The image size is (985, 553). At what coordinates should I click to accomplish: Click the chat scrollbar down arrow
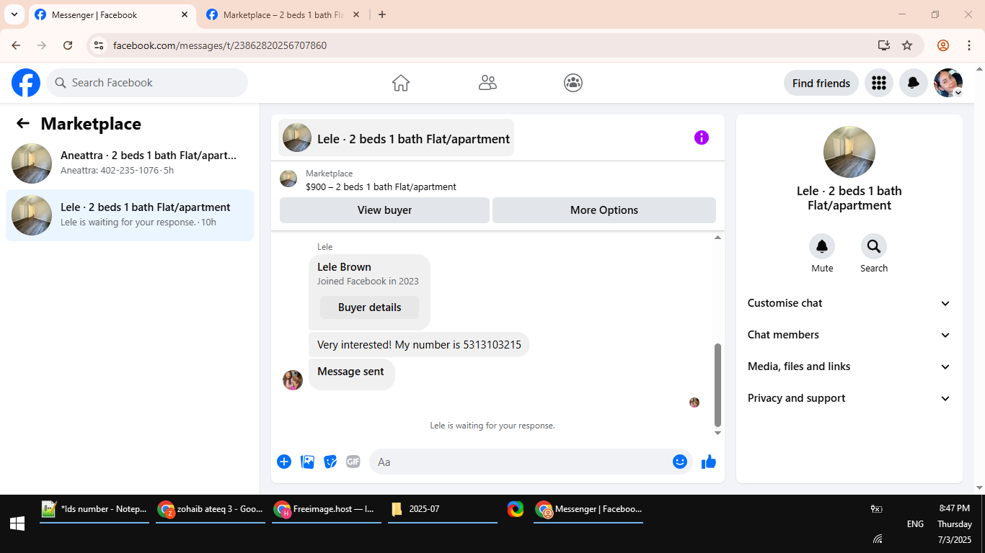pyautogui.click(x=717, y=433)
